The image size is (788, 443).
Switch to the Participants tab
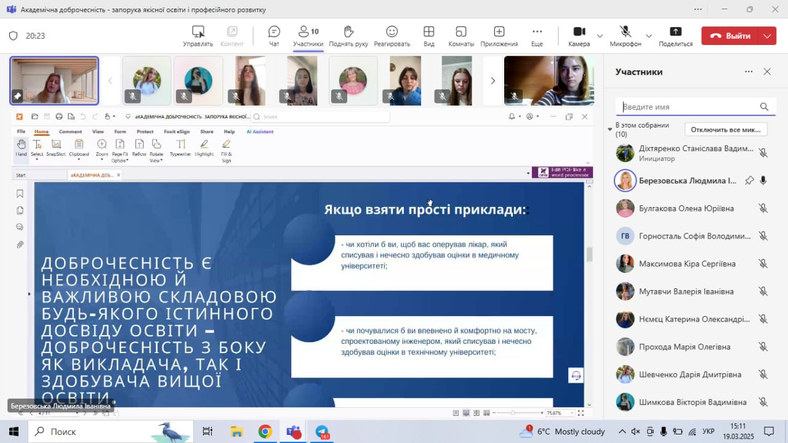coord(308,36)
